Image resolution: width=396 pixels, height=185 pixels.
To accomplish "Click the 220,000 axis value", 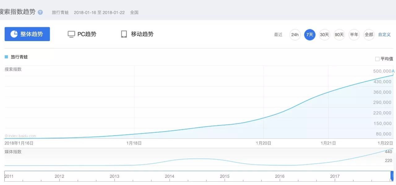I will point(382,113).
